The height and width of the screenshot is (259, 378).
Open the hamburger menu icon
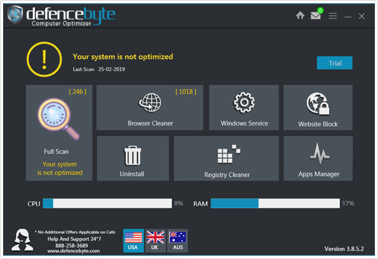pyautogui.click(x=333, y=16)
